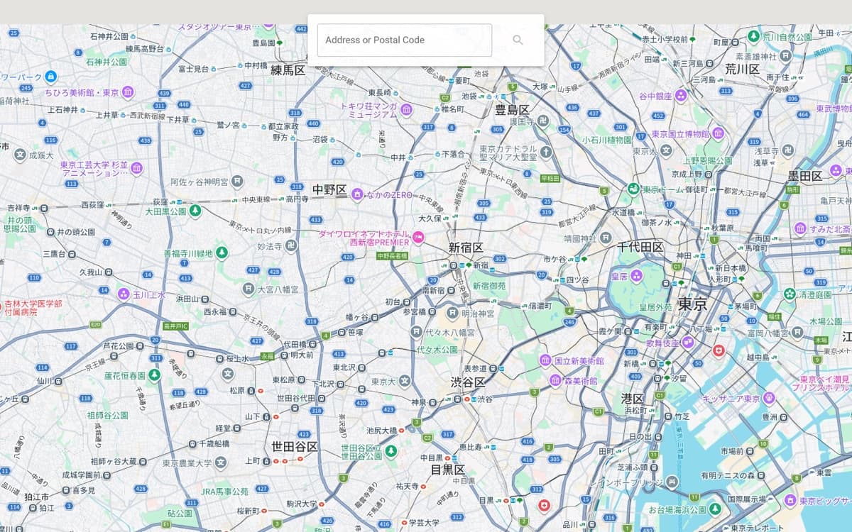Select the 大田黒公園 park marker

[x=195, y=211]
